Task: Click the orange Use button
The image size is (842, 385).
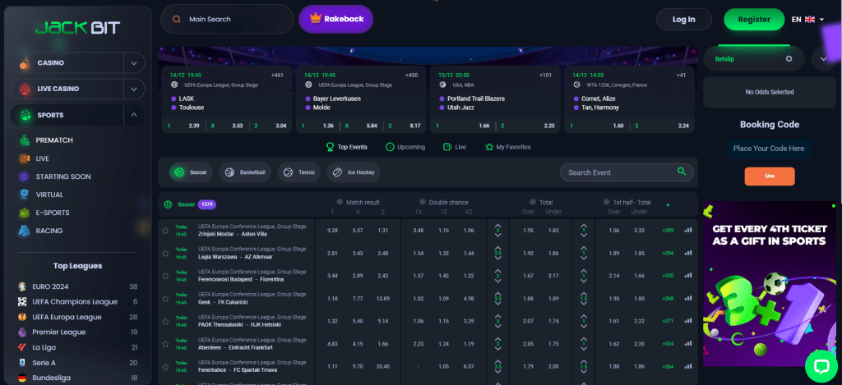Action: tap(770, 176)
